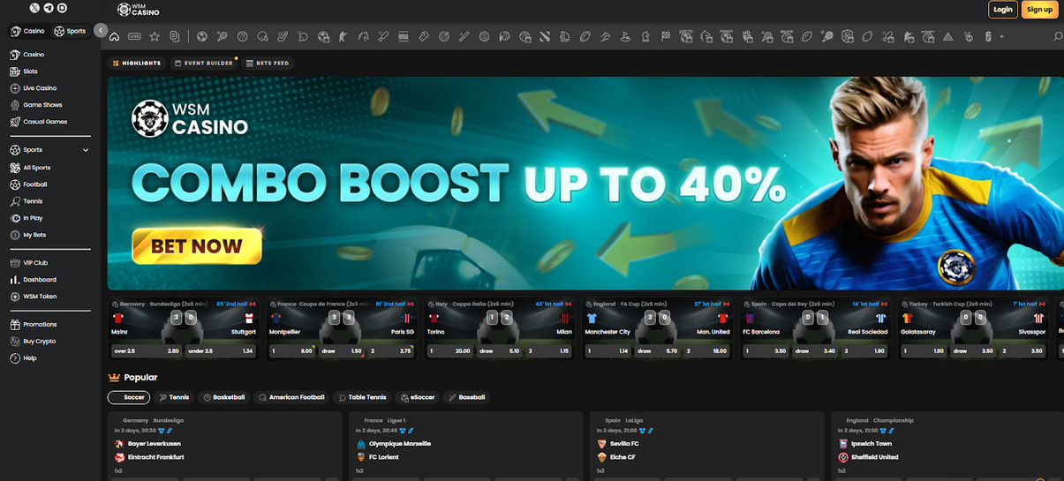Image resolution: width=1064 pixels, height=481 pixels.
Task: Select the American football helmet icon
Action: pyautogui.click(x=262, y=37)
